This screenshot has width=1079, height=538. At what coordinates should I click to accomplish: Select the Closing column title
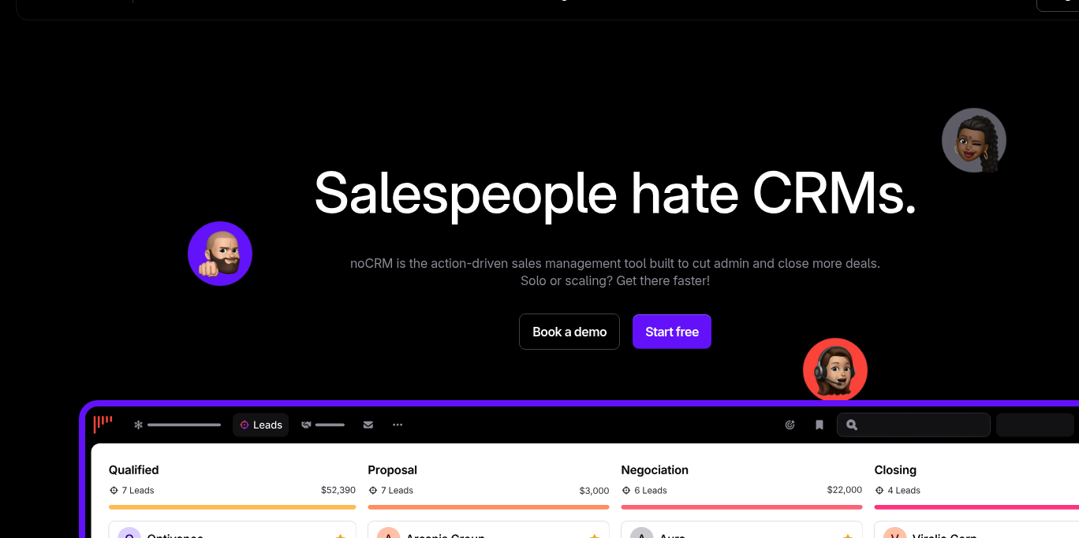click(x=895, y=470)
